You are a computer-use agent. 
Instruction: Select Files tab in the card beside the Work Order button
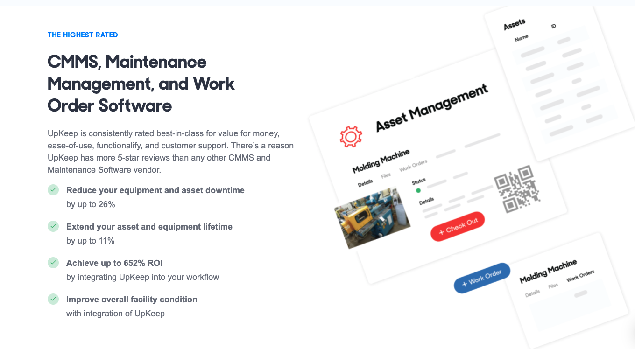tap(553, 286)
